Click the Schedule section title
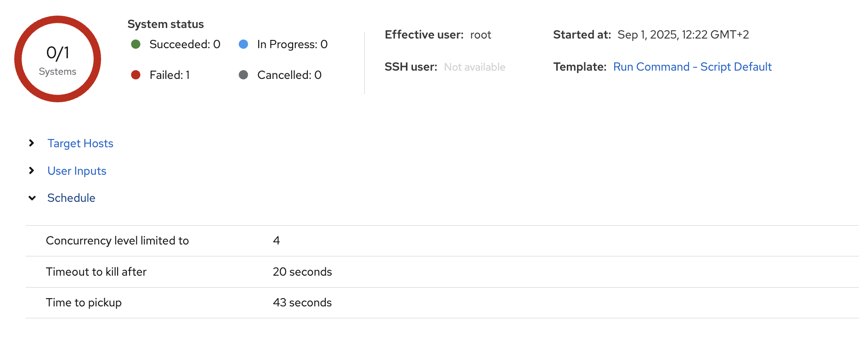The width and height of the screenshot is (859, 344). [71, 198]
